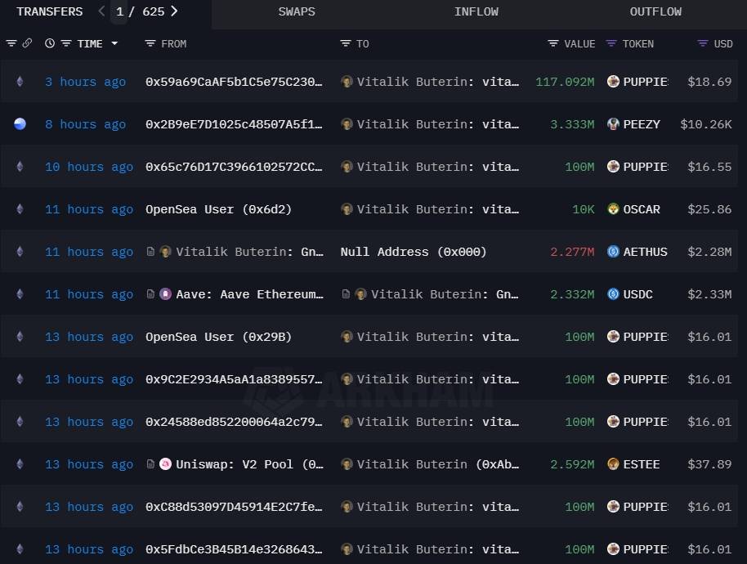This screenshot has height=564, width=747.
Task: Click the $10.26K USD amount
Action: pos(706,124)
